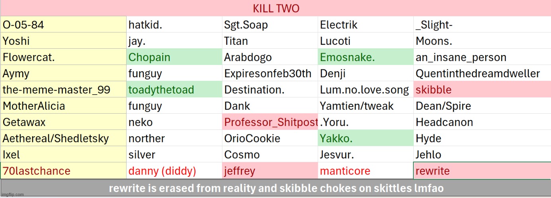This screenshot has width=551, height=198.
Task: Open the imgflip.com watermark link
Action: coord(12,195)
